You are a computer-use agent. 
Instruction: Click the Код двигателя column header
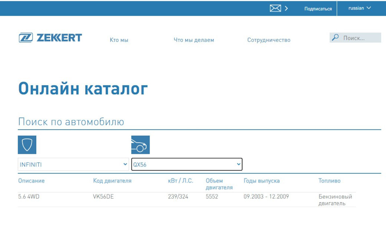coord(113,181)
